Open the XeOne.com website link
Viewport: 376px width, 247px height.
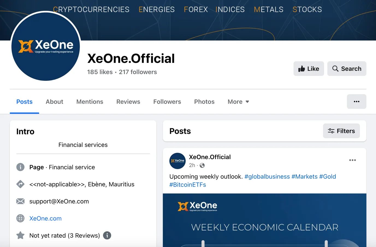[45, 218]
